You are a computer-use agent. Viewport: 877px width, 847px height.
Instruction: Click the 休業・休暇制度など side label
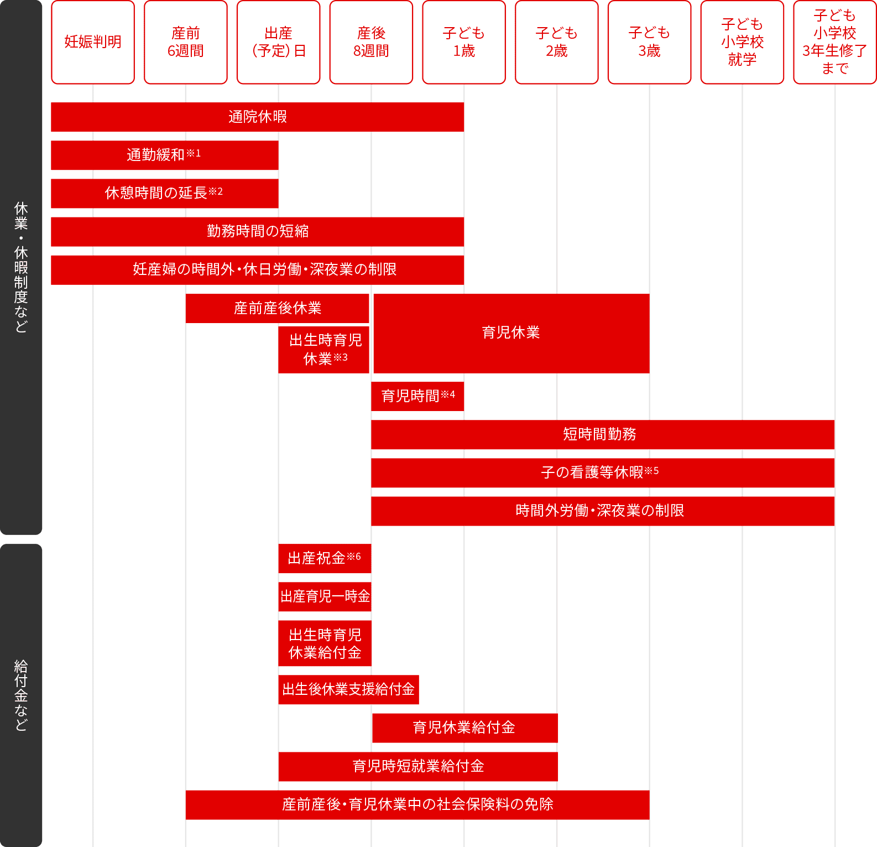pyautogui.click(x=21, y=267)
